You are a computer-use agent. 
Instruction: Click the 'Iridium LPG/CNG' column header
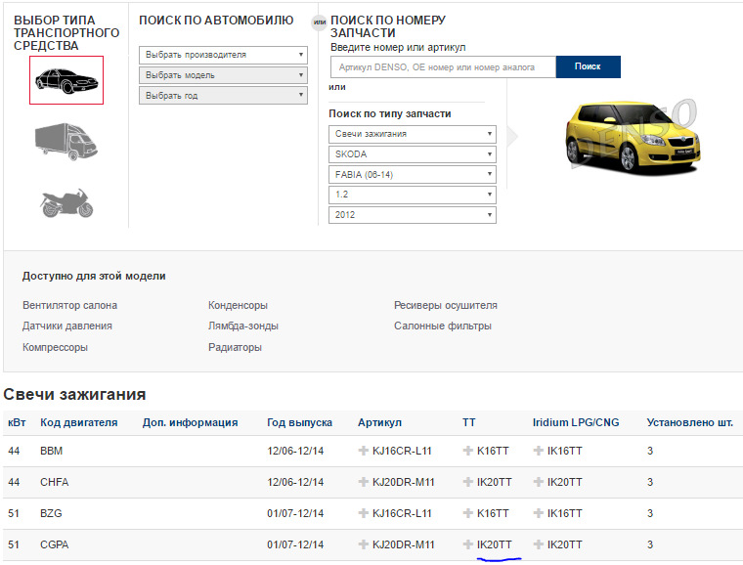coord(576,422)
